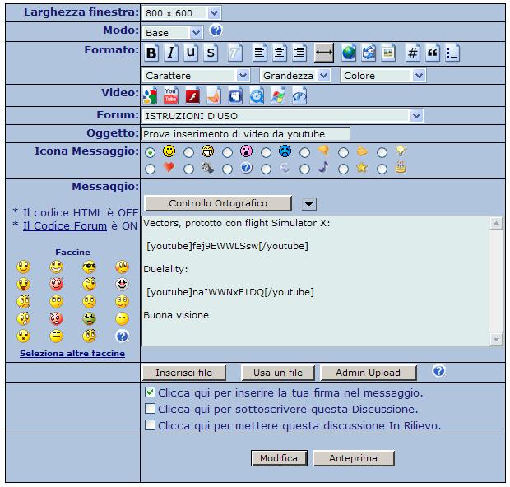The height and width of the screenshot is (487, 510).
Task: Click the icon right of the globe
Action: tap(369, 53)
